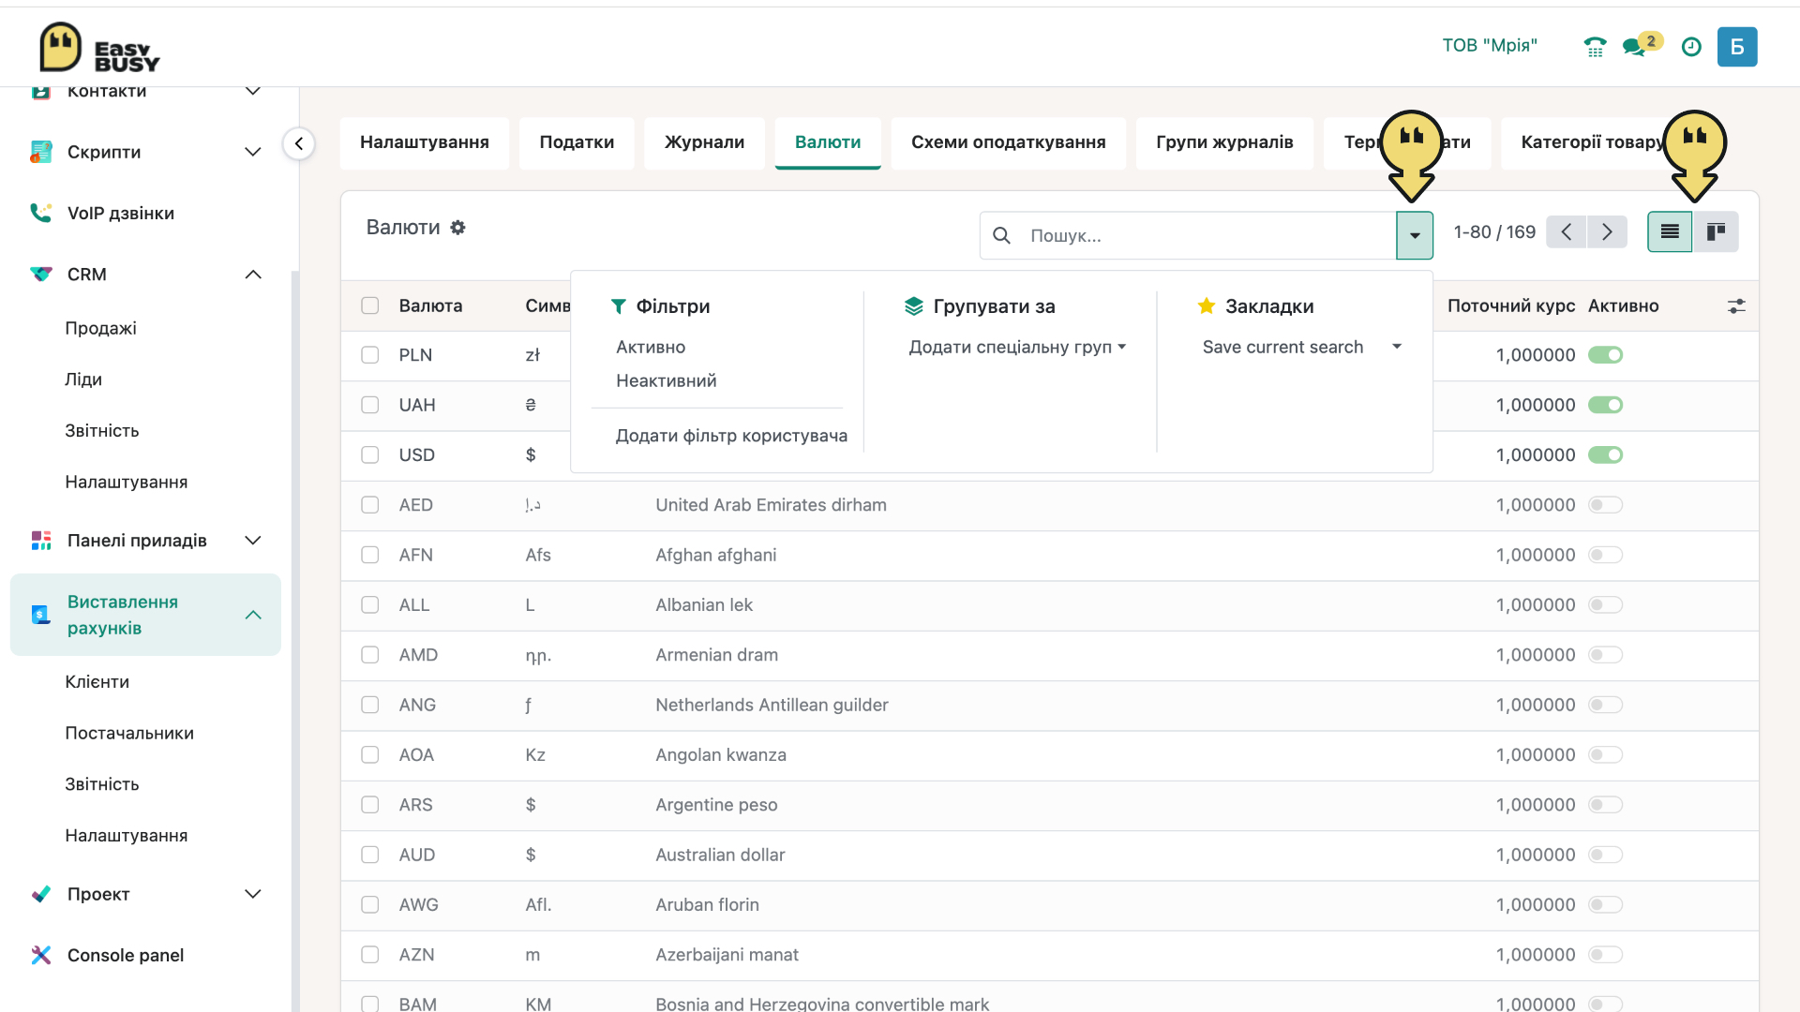This screenshot has height=1012, width=1800.
Task: Click the 1-80 / 169 pager counter
Action: coord(1494,231)
